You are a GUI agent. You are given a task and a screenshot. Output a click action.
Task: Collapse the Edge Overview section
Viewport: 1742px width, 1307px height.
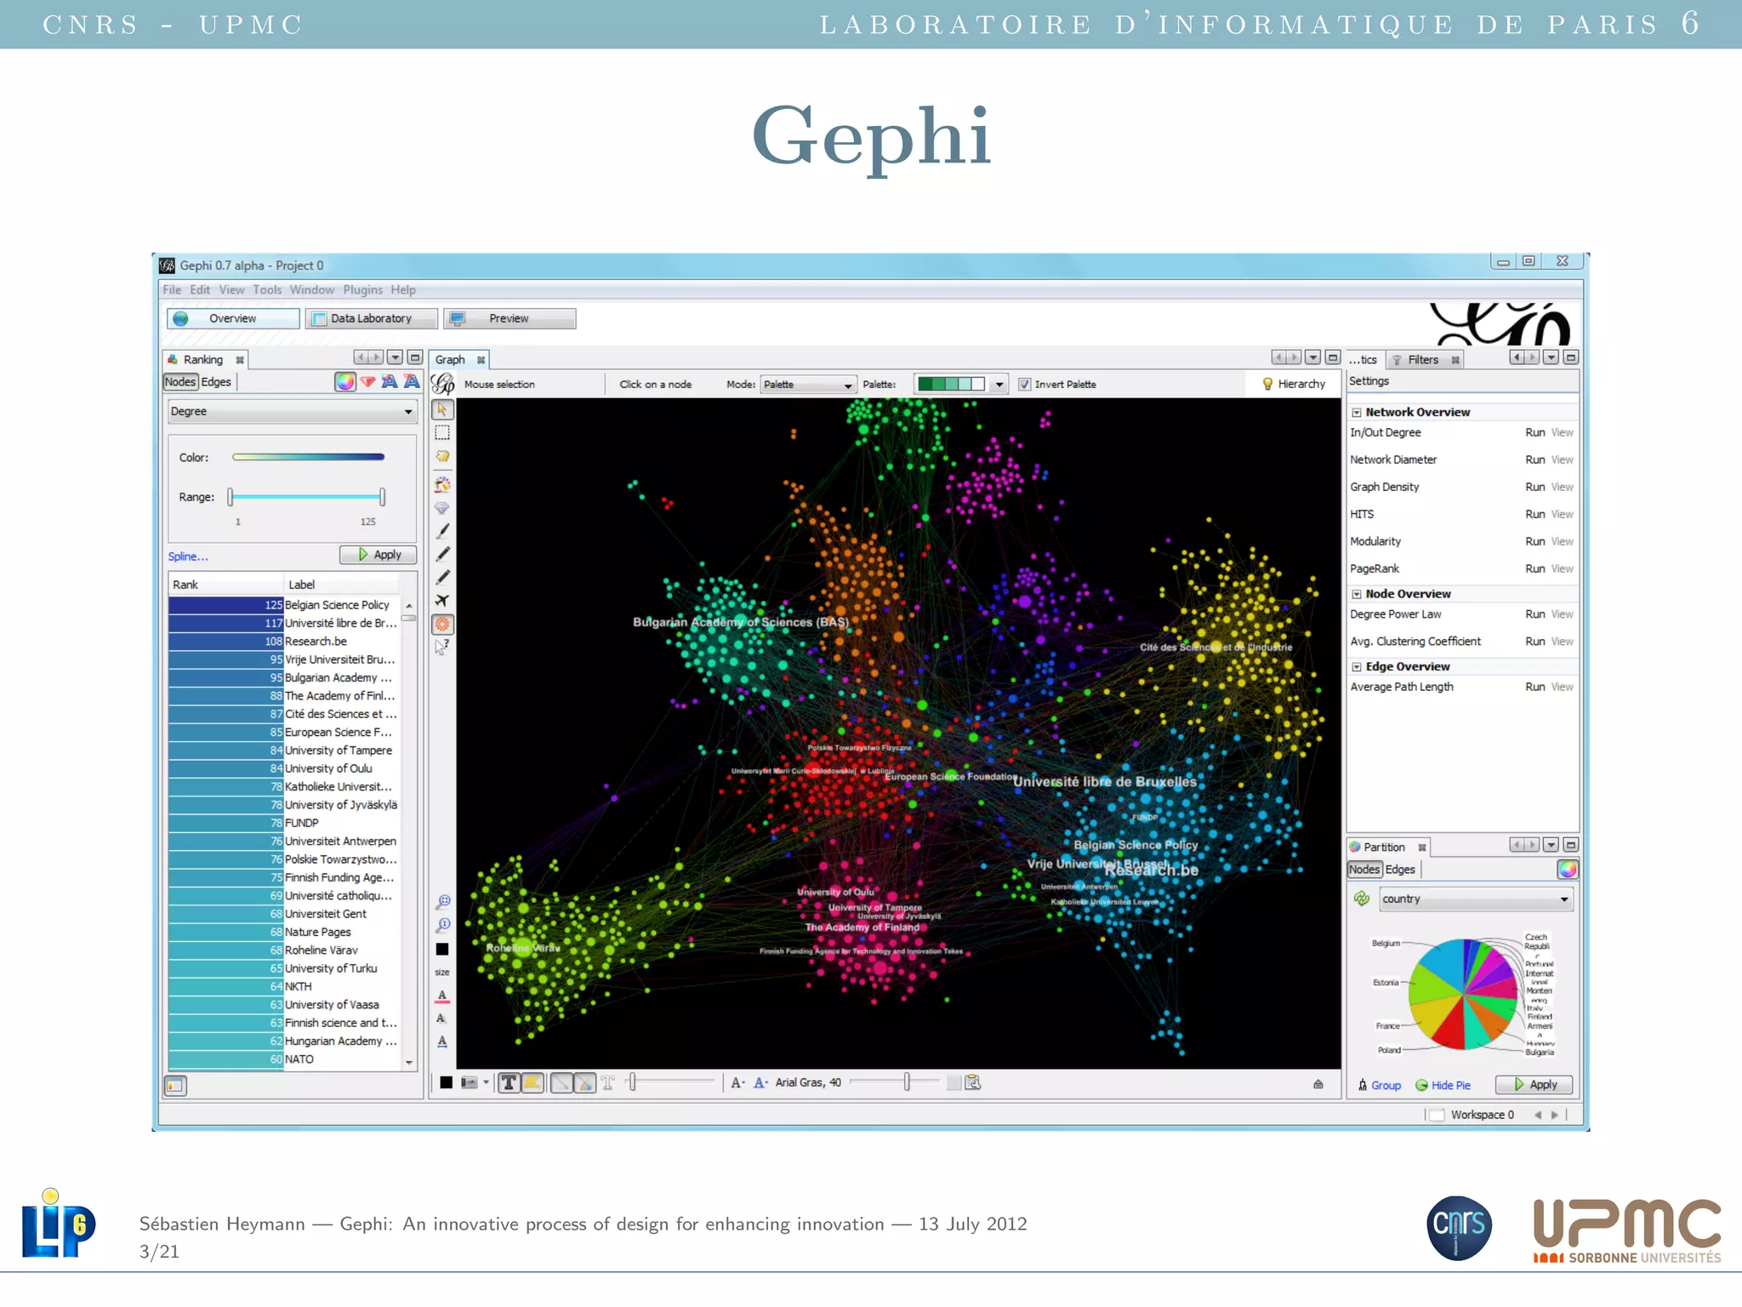click(x=1357, y=667)
